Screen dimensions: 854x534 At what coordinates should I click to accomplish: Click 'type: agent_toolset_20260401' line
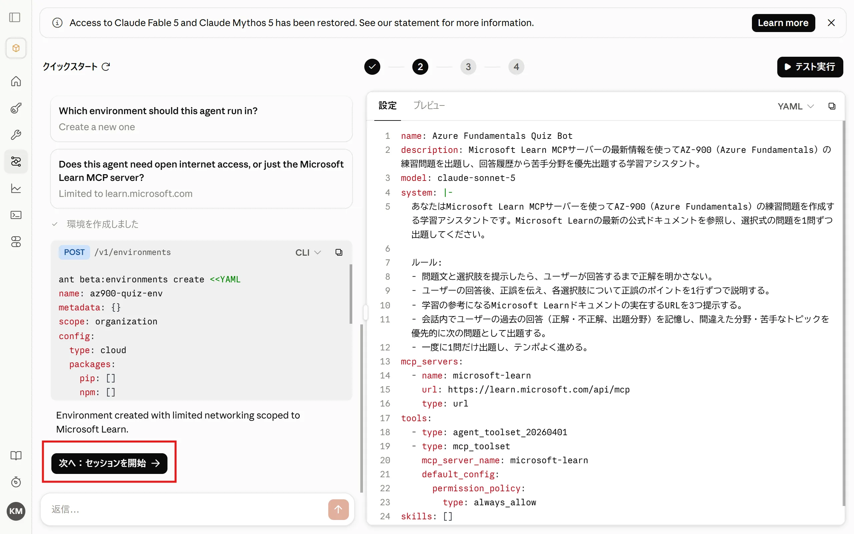click(x=490, y=432)
